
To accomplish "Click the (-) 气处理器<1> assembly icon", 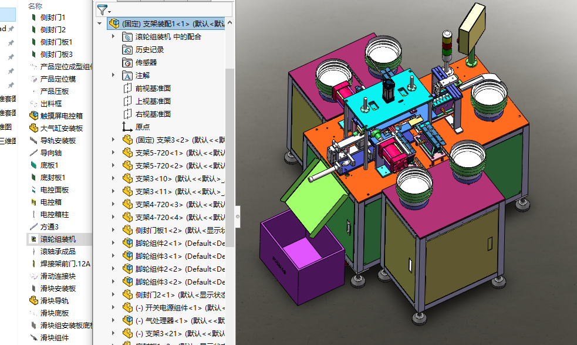I will point(128,320).
